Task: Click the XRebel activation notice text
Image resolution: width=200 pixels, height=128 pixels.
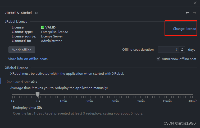Action: coord(67,74)
